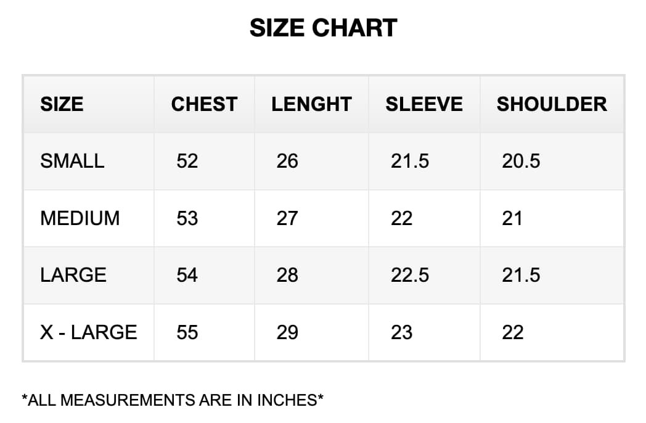
Task: Select sleeve value 23 for X-Large
Action: click(x=401, y=332)
